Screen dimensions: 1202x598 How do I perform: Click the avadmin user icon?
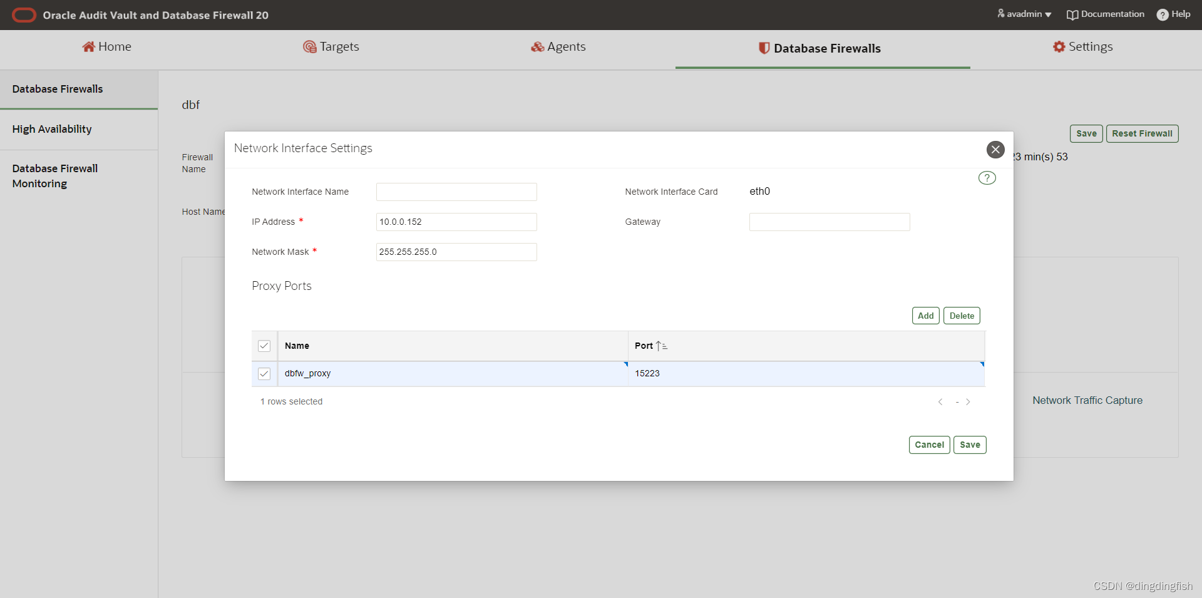[x=1001, y=13]
